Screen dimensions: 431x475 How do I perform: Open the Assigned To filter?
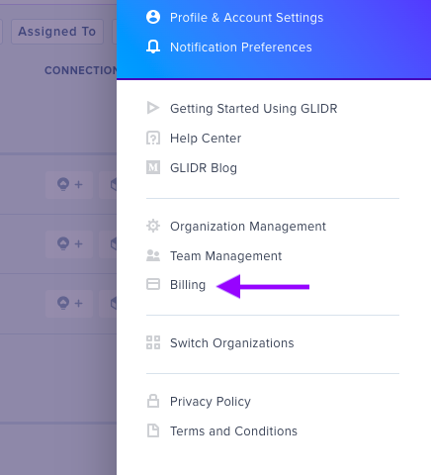[57, 32]
